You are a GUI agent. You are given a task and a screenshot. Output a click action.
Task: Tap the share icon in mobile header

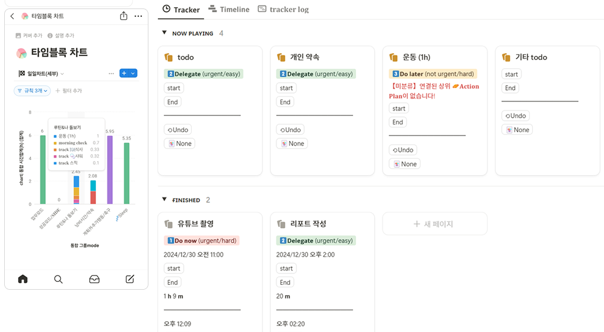pos(124,16)
